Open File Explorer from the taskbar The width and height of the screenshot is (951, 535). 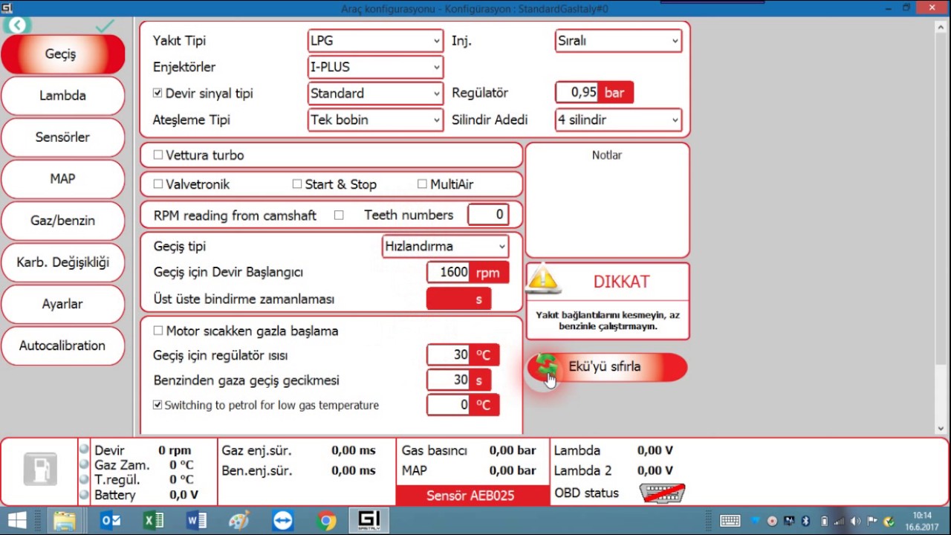click(x=65, y=520)
